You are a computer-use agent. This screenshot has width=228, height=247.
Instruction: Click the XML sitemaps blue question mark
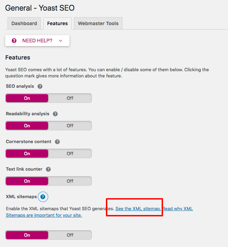pos(43,197)
